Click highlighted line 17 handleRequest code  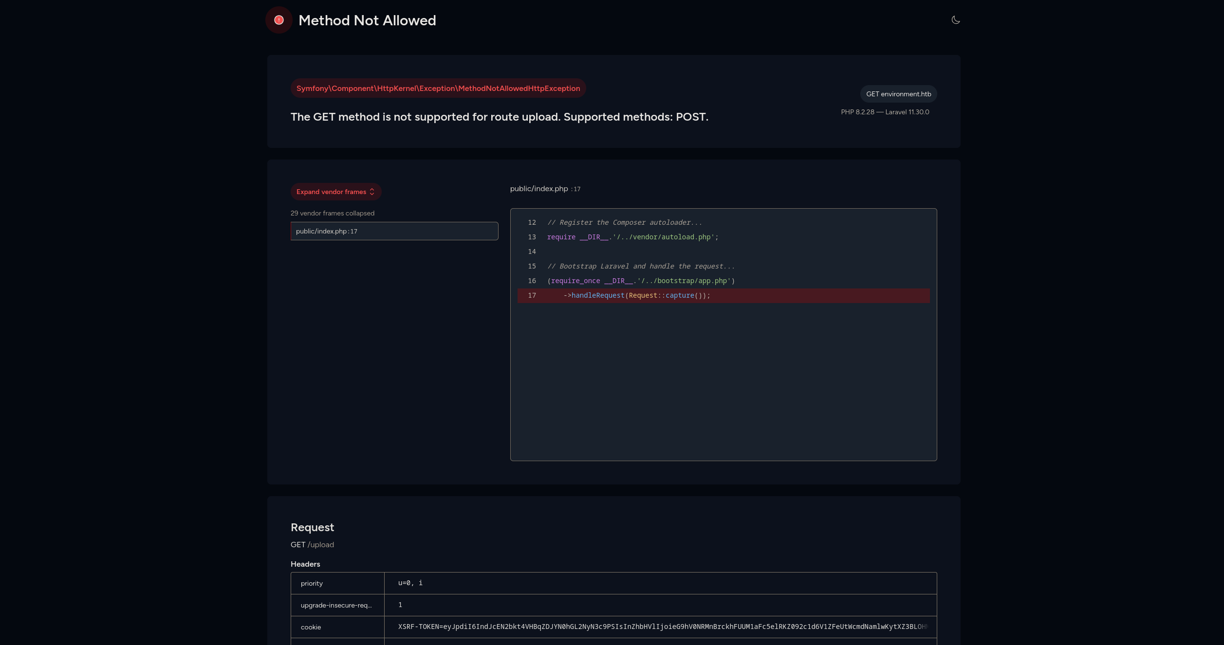[x=640, y=296]
